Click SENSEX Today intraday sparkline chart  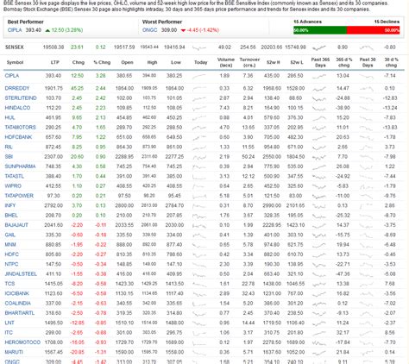[x=199, y=47]
